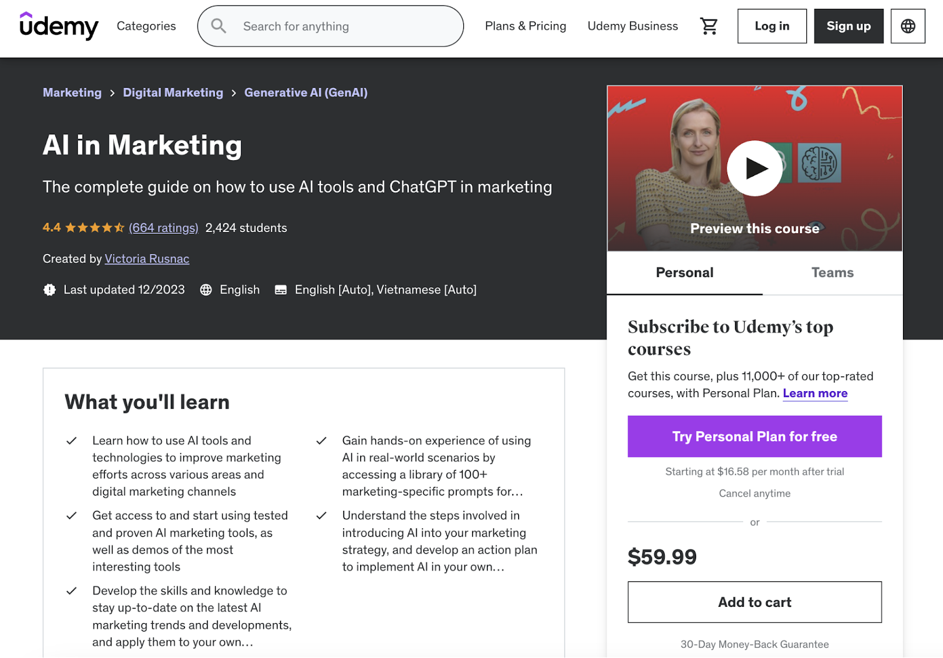
Task: Click the play button to preview the course
Action: pyautogui.click(x=755, y=168)
